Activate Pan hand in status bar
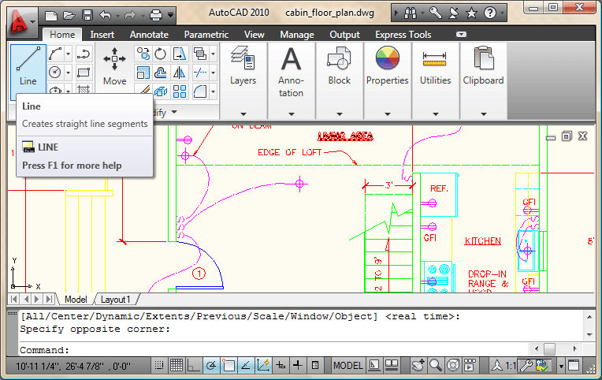Image resolution: width=602 pixels, height=380 pixels. 418,365
